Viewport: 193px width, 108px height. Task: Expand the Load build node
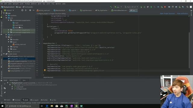[12, 87]
